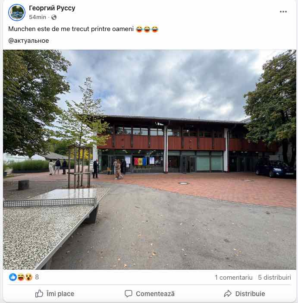Open the reactions count of 8
Image resolution: width=298 pixels, height=303 pixels.
37,277
